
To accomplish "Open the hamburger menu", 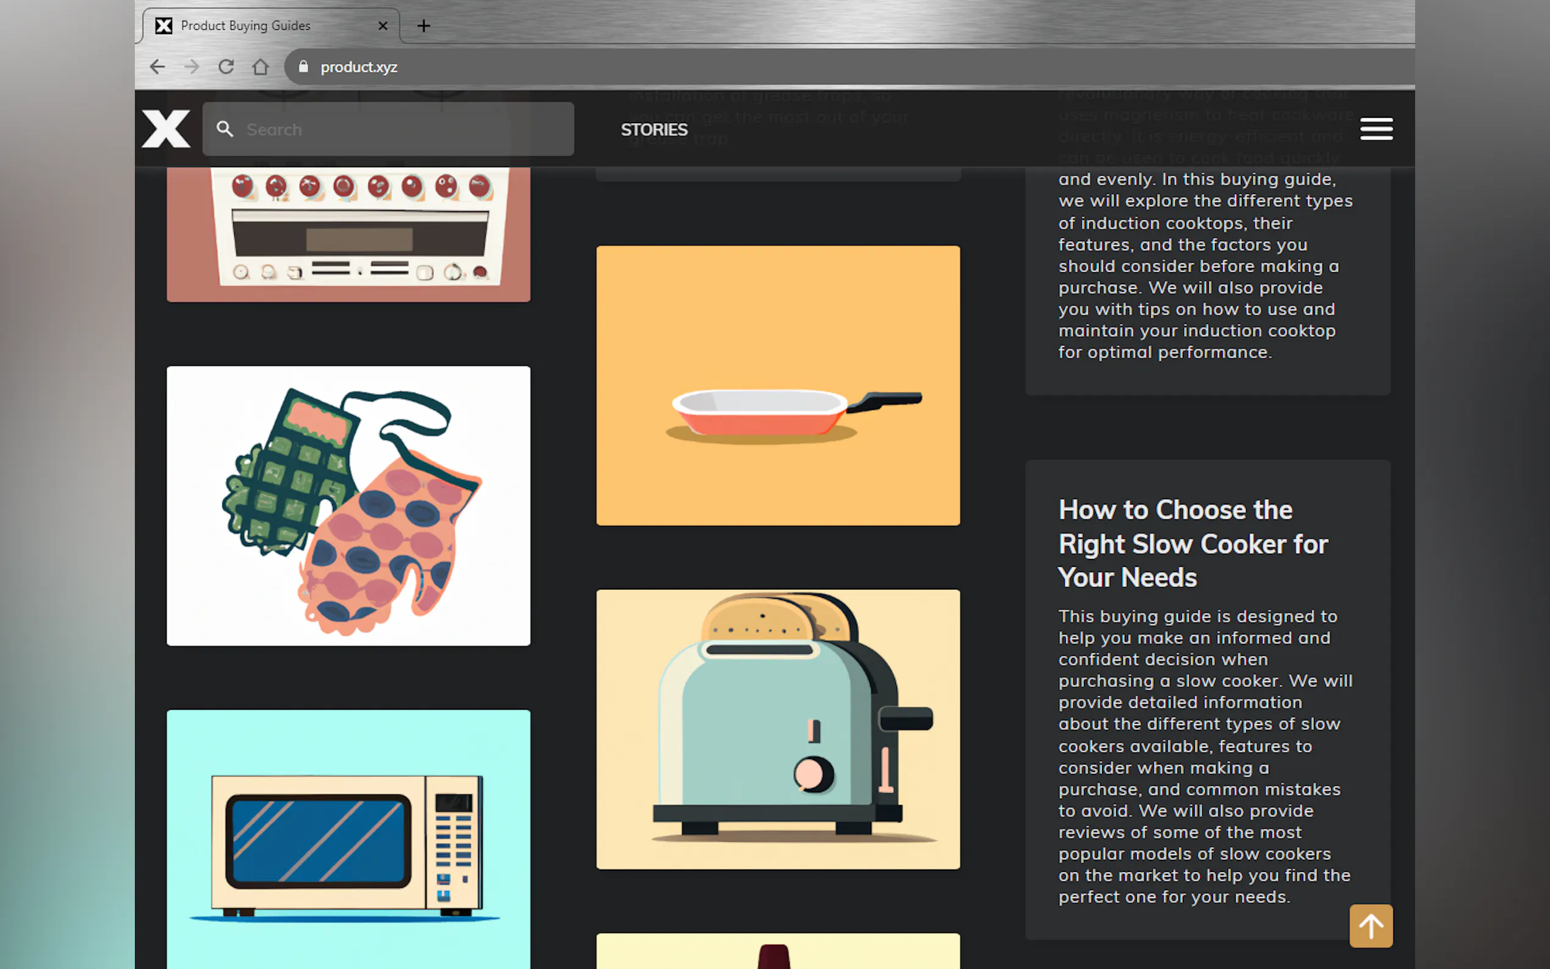I will pyautogui.click(x=1375, y=129).
